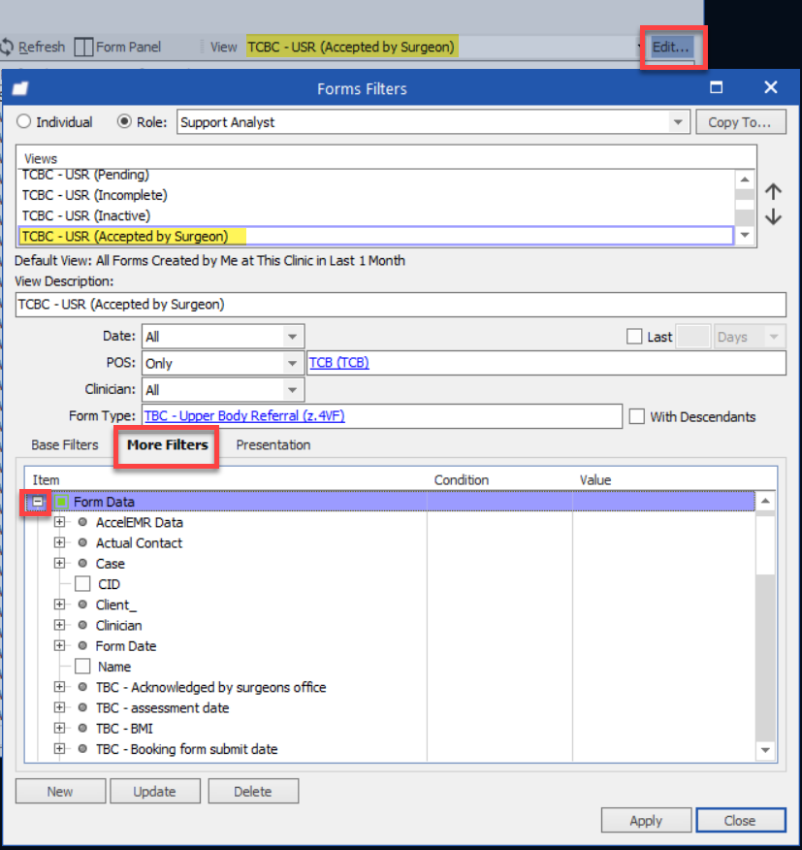Expand TBC - assessment date node
The image size is (802, 850).
click(59, 707)
